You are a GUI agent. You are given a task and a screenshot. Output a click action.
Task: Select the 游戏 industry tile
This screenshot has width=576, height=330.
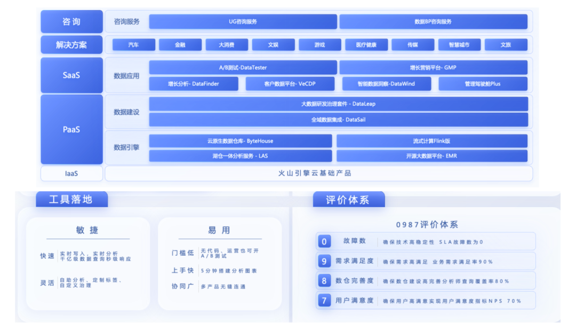[319, 45]
